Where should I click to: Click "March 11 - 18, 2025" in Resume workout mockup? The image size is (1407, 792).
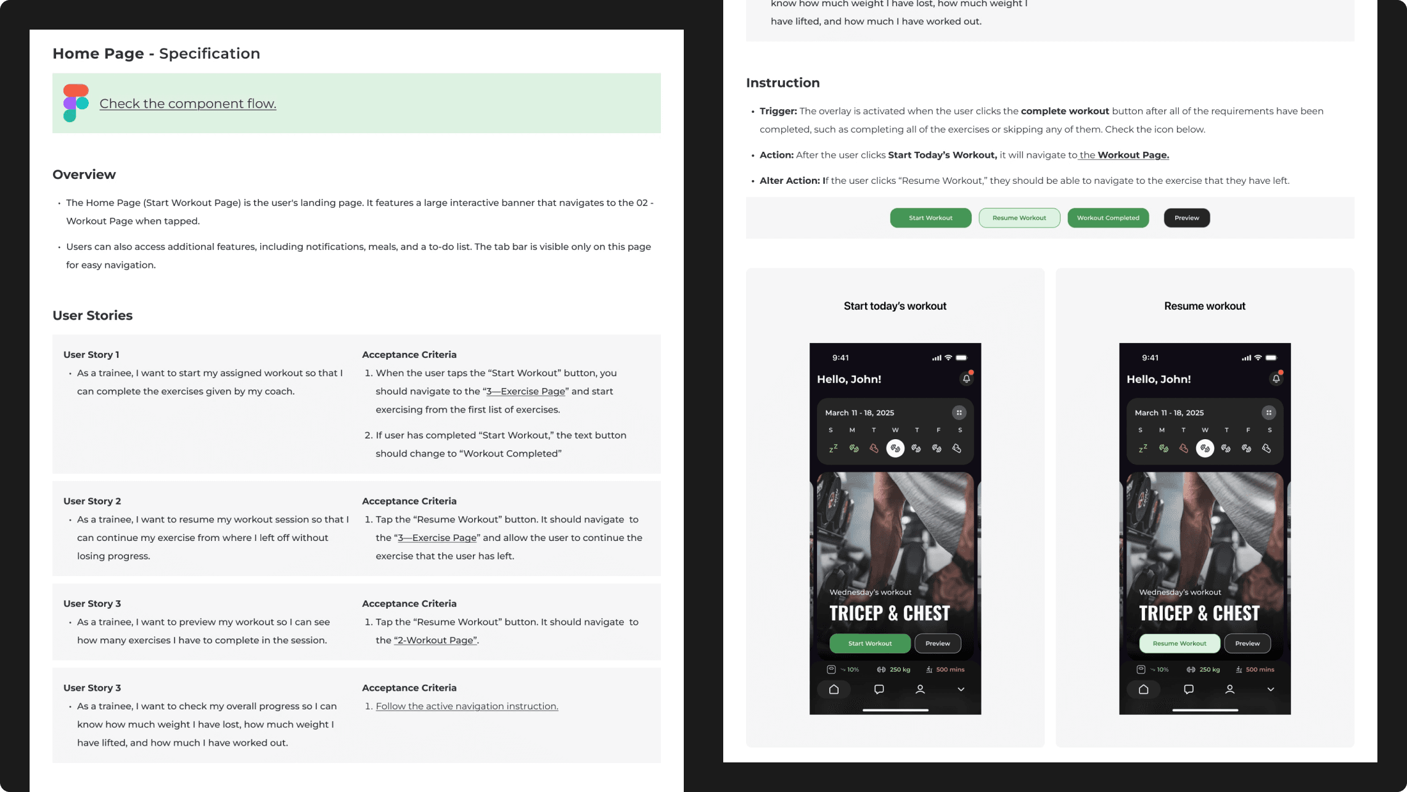(1169, 413)
